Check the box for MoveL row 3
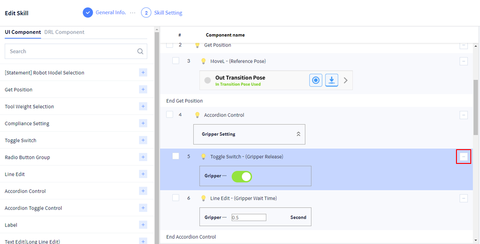 pyautogui.click(x=176, y=61)
